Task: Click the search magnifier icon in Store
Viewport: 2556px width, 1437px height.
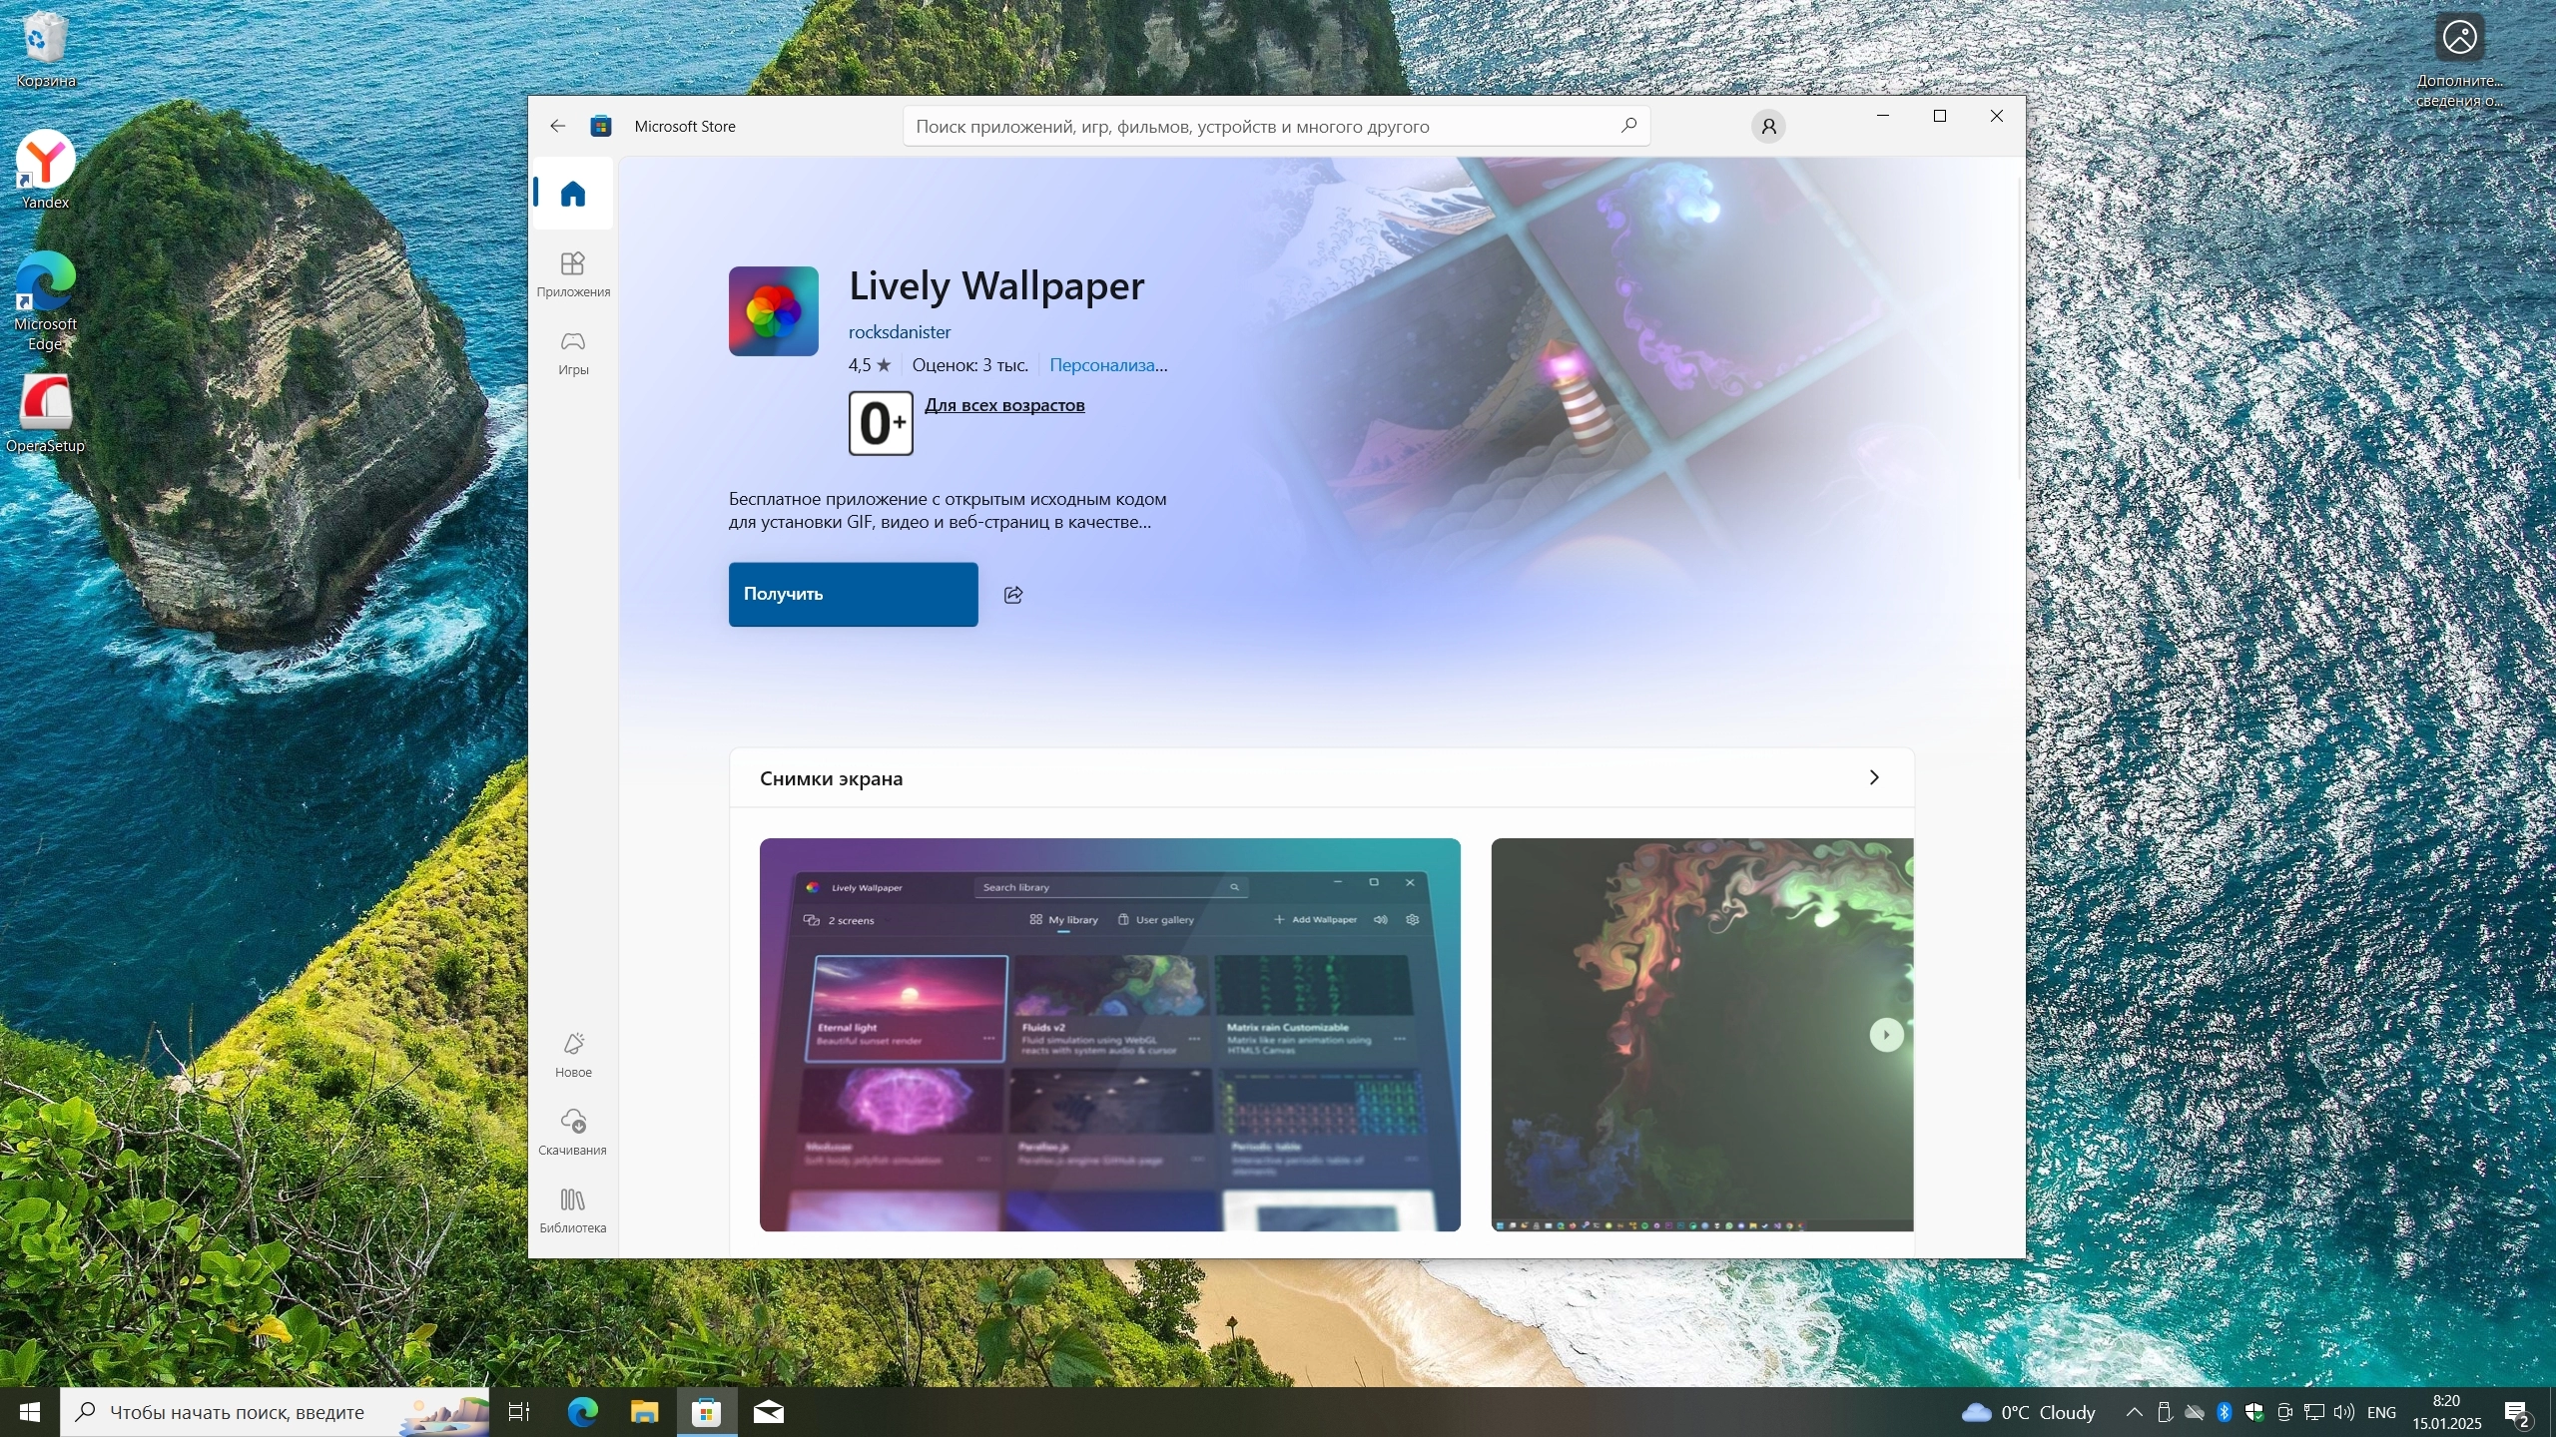Action: (1628, 126)
